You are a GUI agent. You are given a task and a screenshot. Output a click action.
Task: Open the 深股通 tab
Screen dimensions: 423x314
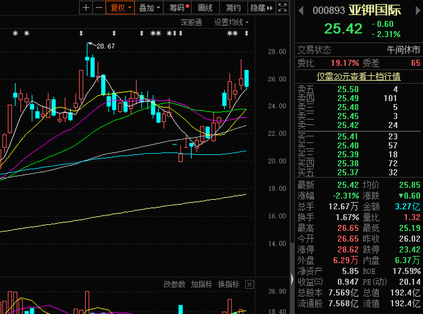click(x=191, y=22)
